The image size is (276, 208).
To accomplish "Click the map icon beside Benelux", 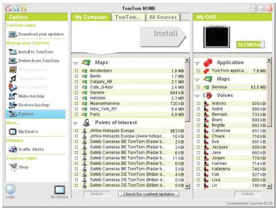I will point(206,87).
